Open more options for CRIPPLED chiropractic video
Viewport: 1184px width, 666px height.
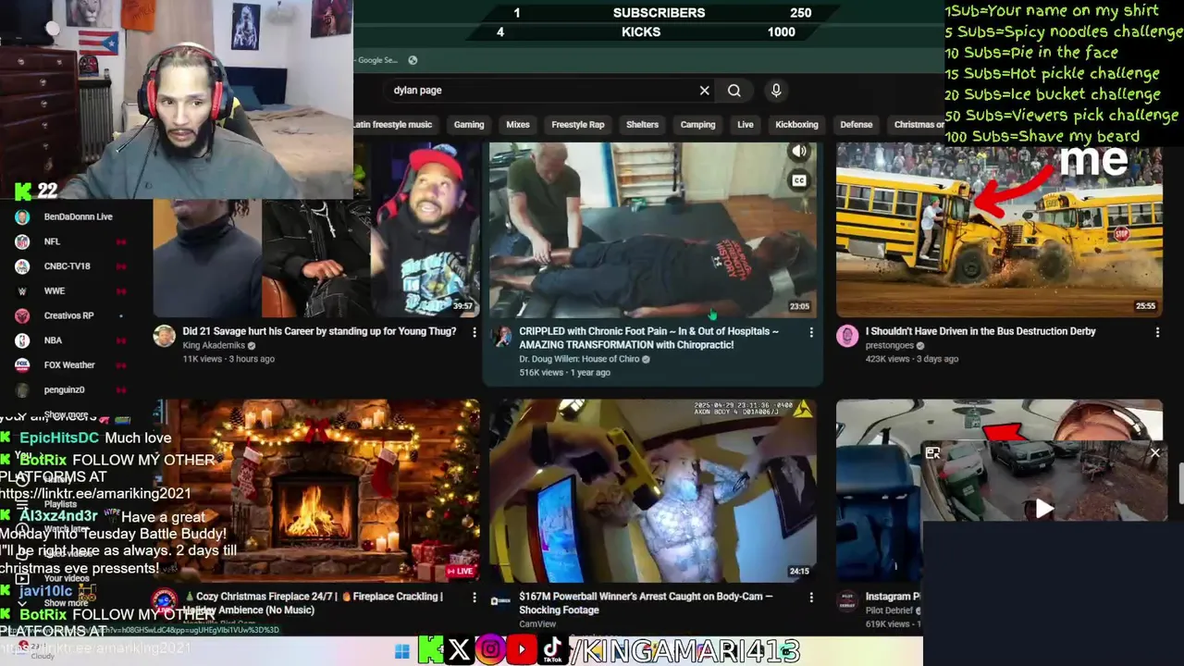pos(811,332)
